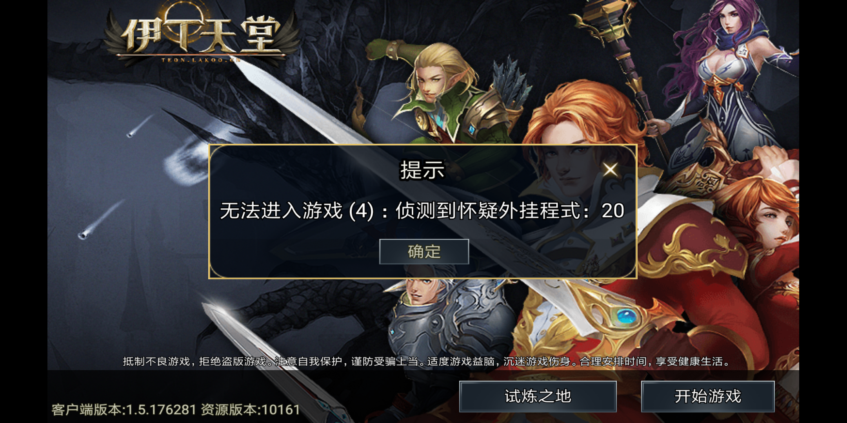This screenshot has width=847, height=423.
Task: Tap the 提示 dialog title
Action: tap(422, 170)
